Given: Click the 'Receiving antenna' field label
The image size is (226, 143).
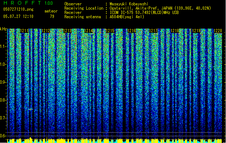Looking at the screenshot, I should (83, 17).
